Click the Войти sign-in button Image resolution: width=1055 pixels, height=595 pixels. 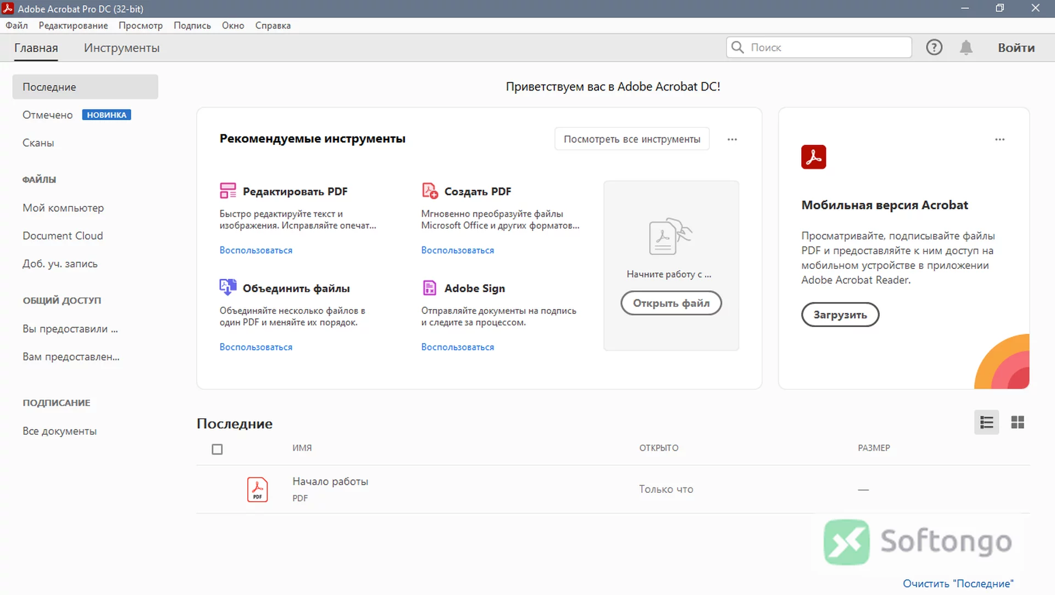click(1016, 48)
